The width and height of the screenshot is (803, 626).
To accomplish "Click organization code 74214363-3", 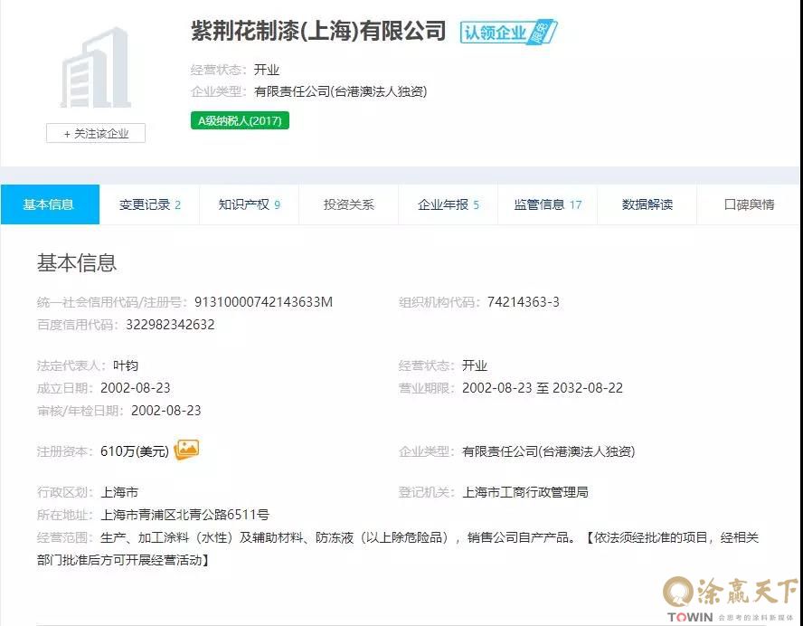I will click(523, 302).
